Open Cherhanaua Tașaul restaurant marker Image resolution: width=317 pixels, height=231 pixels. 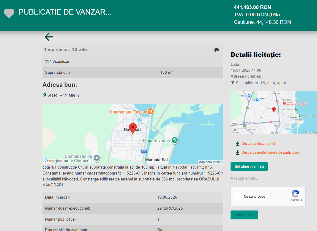pos(150,111)
